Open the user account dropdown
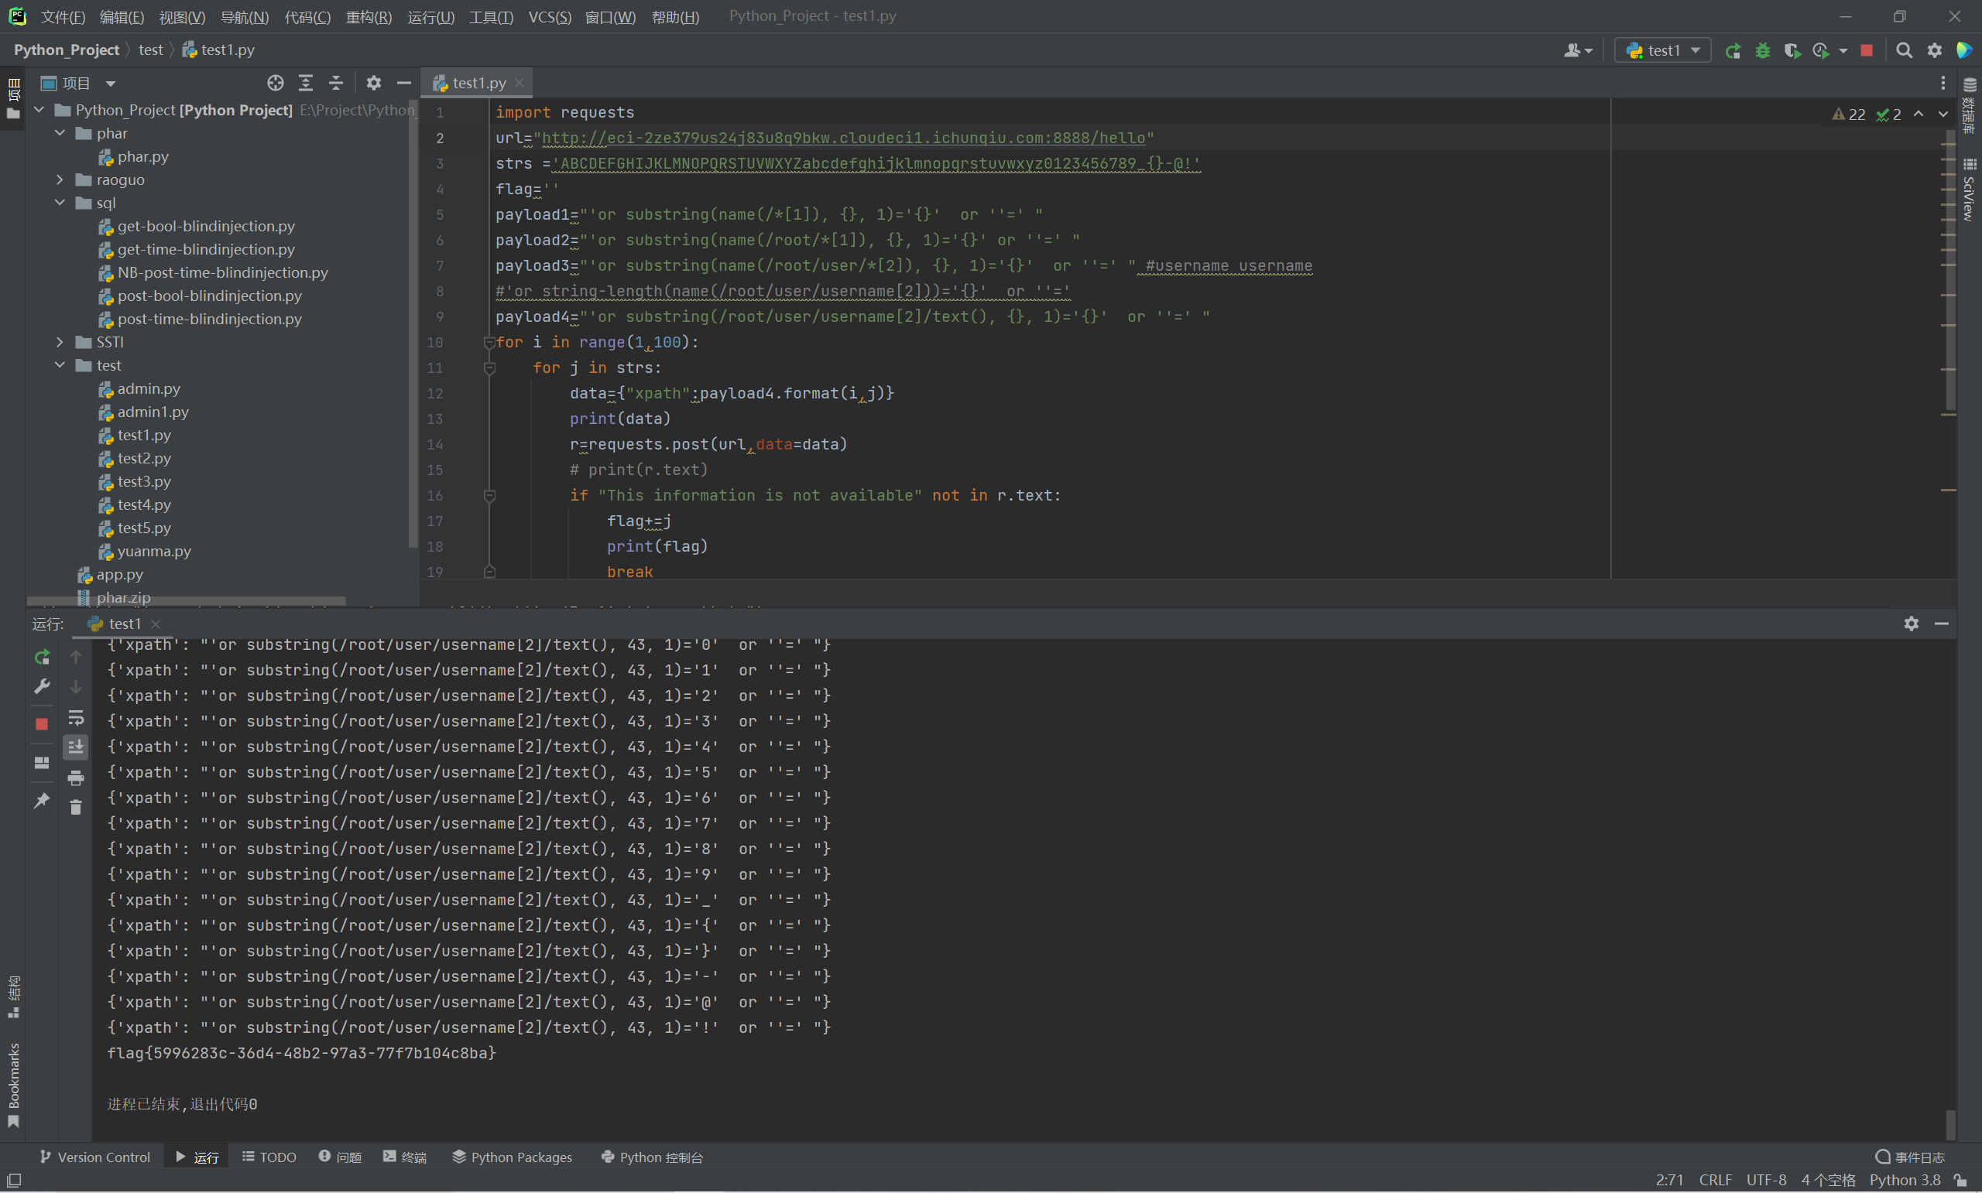The image size is (1982, 1193). (1578, 50)
